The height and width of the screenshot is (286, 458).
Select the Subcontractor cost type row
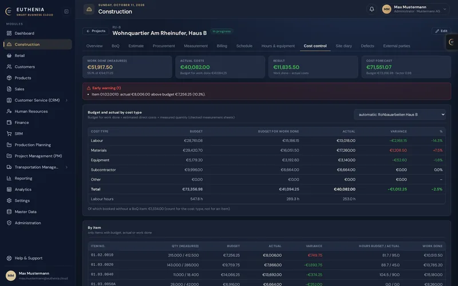[x=267, y=170]
